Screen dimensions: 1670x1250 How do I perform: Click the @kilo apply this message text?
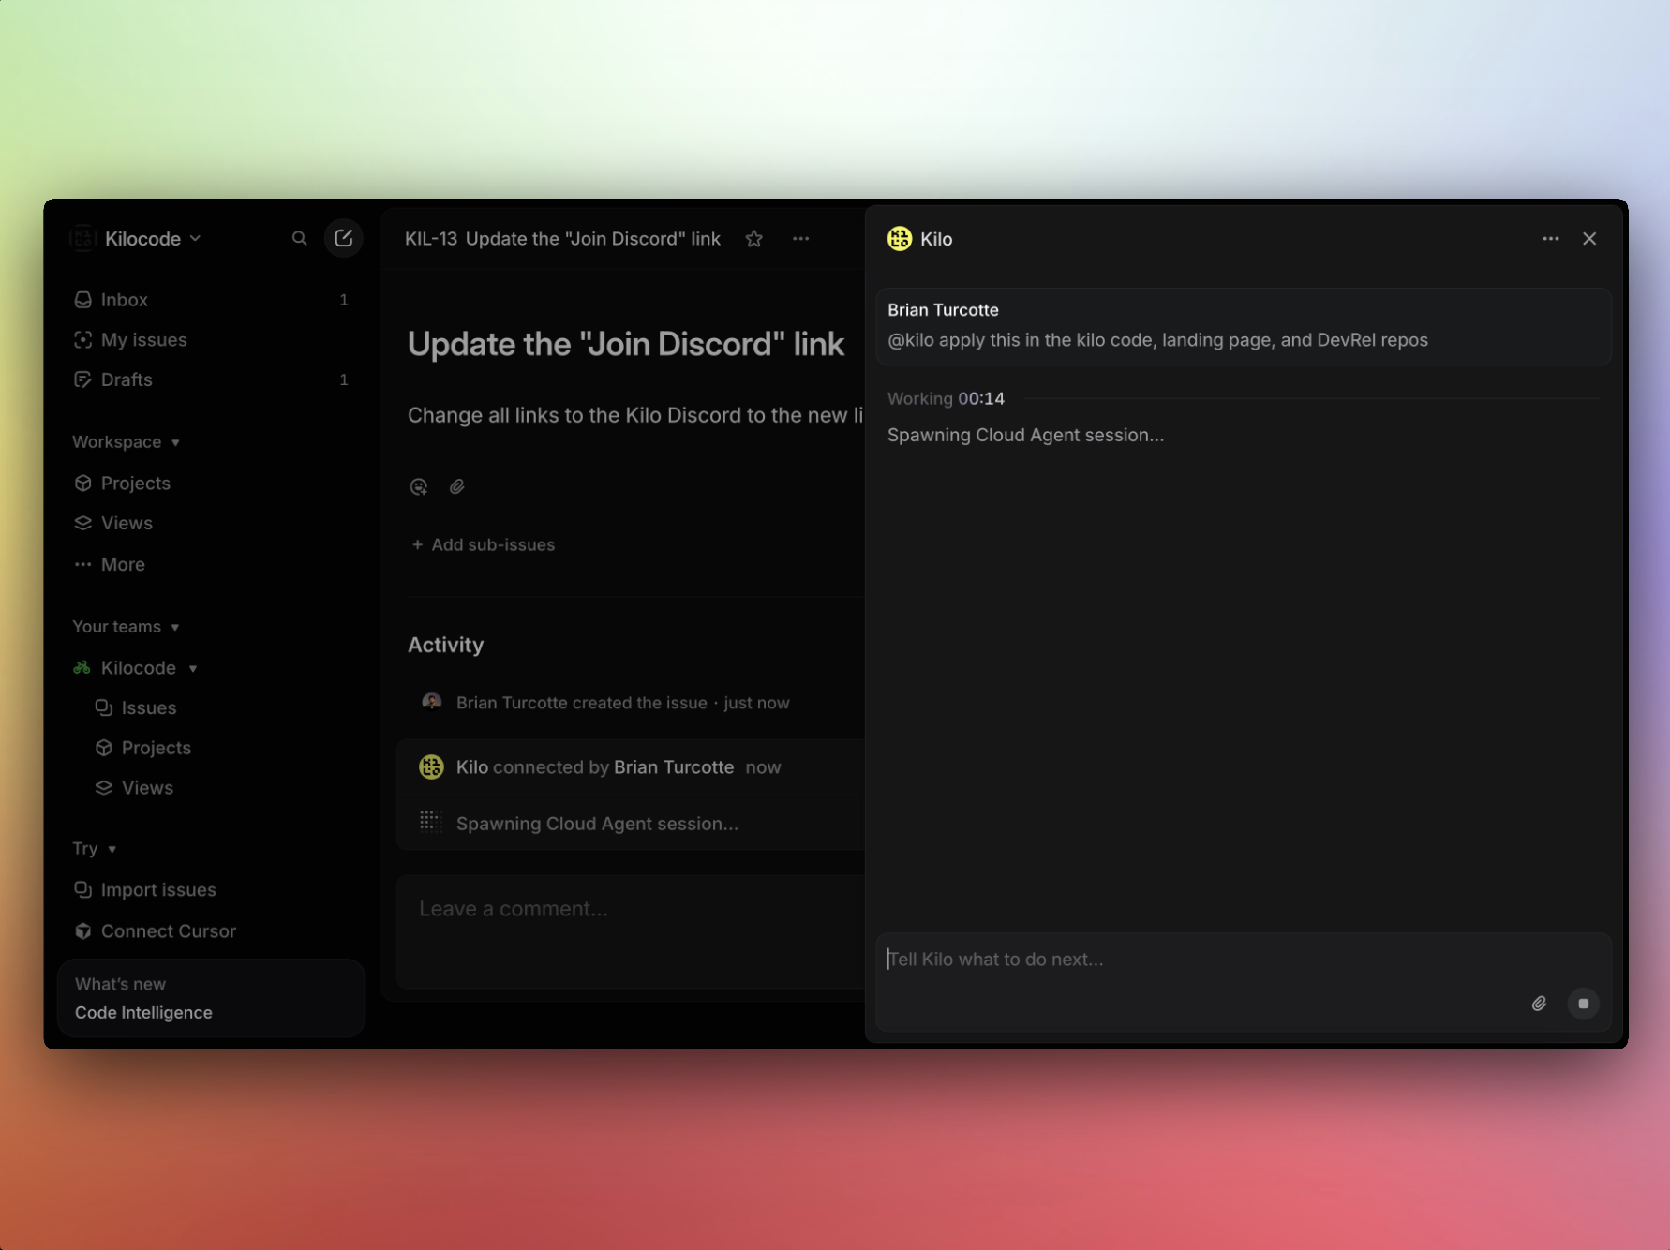[x=1157, y=340]
